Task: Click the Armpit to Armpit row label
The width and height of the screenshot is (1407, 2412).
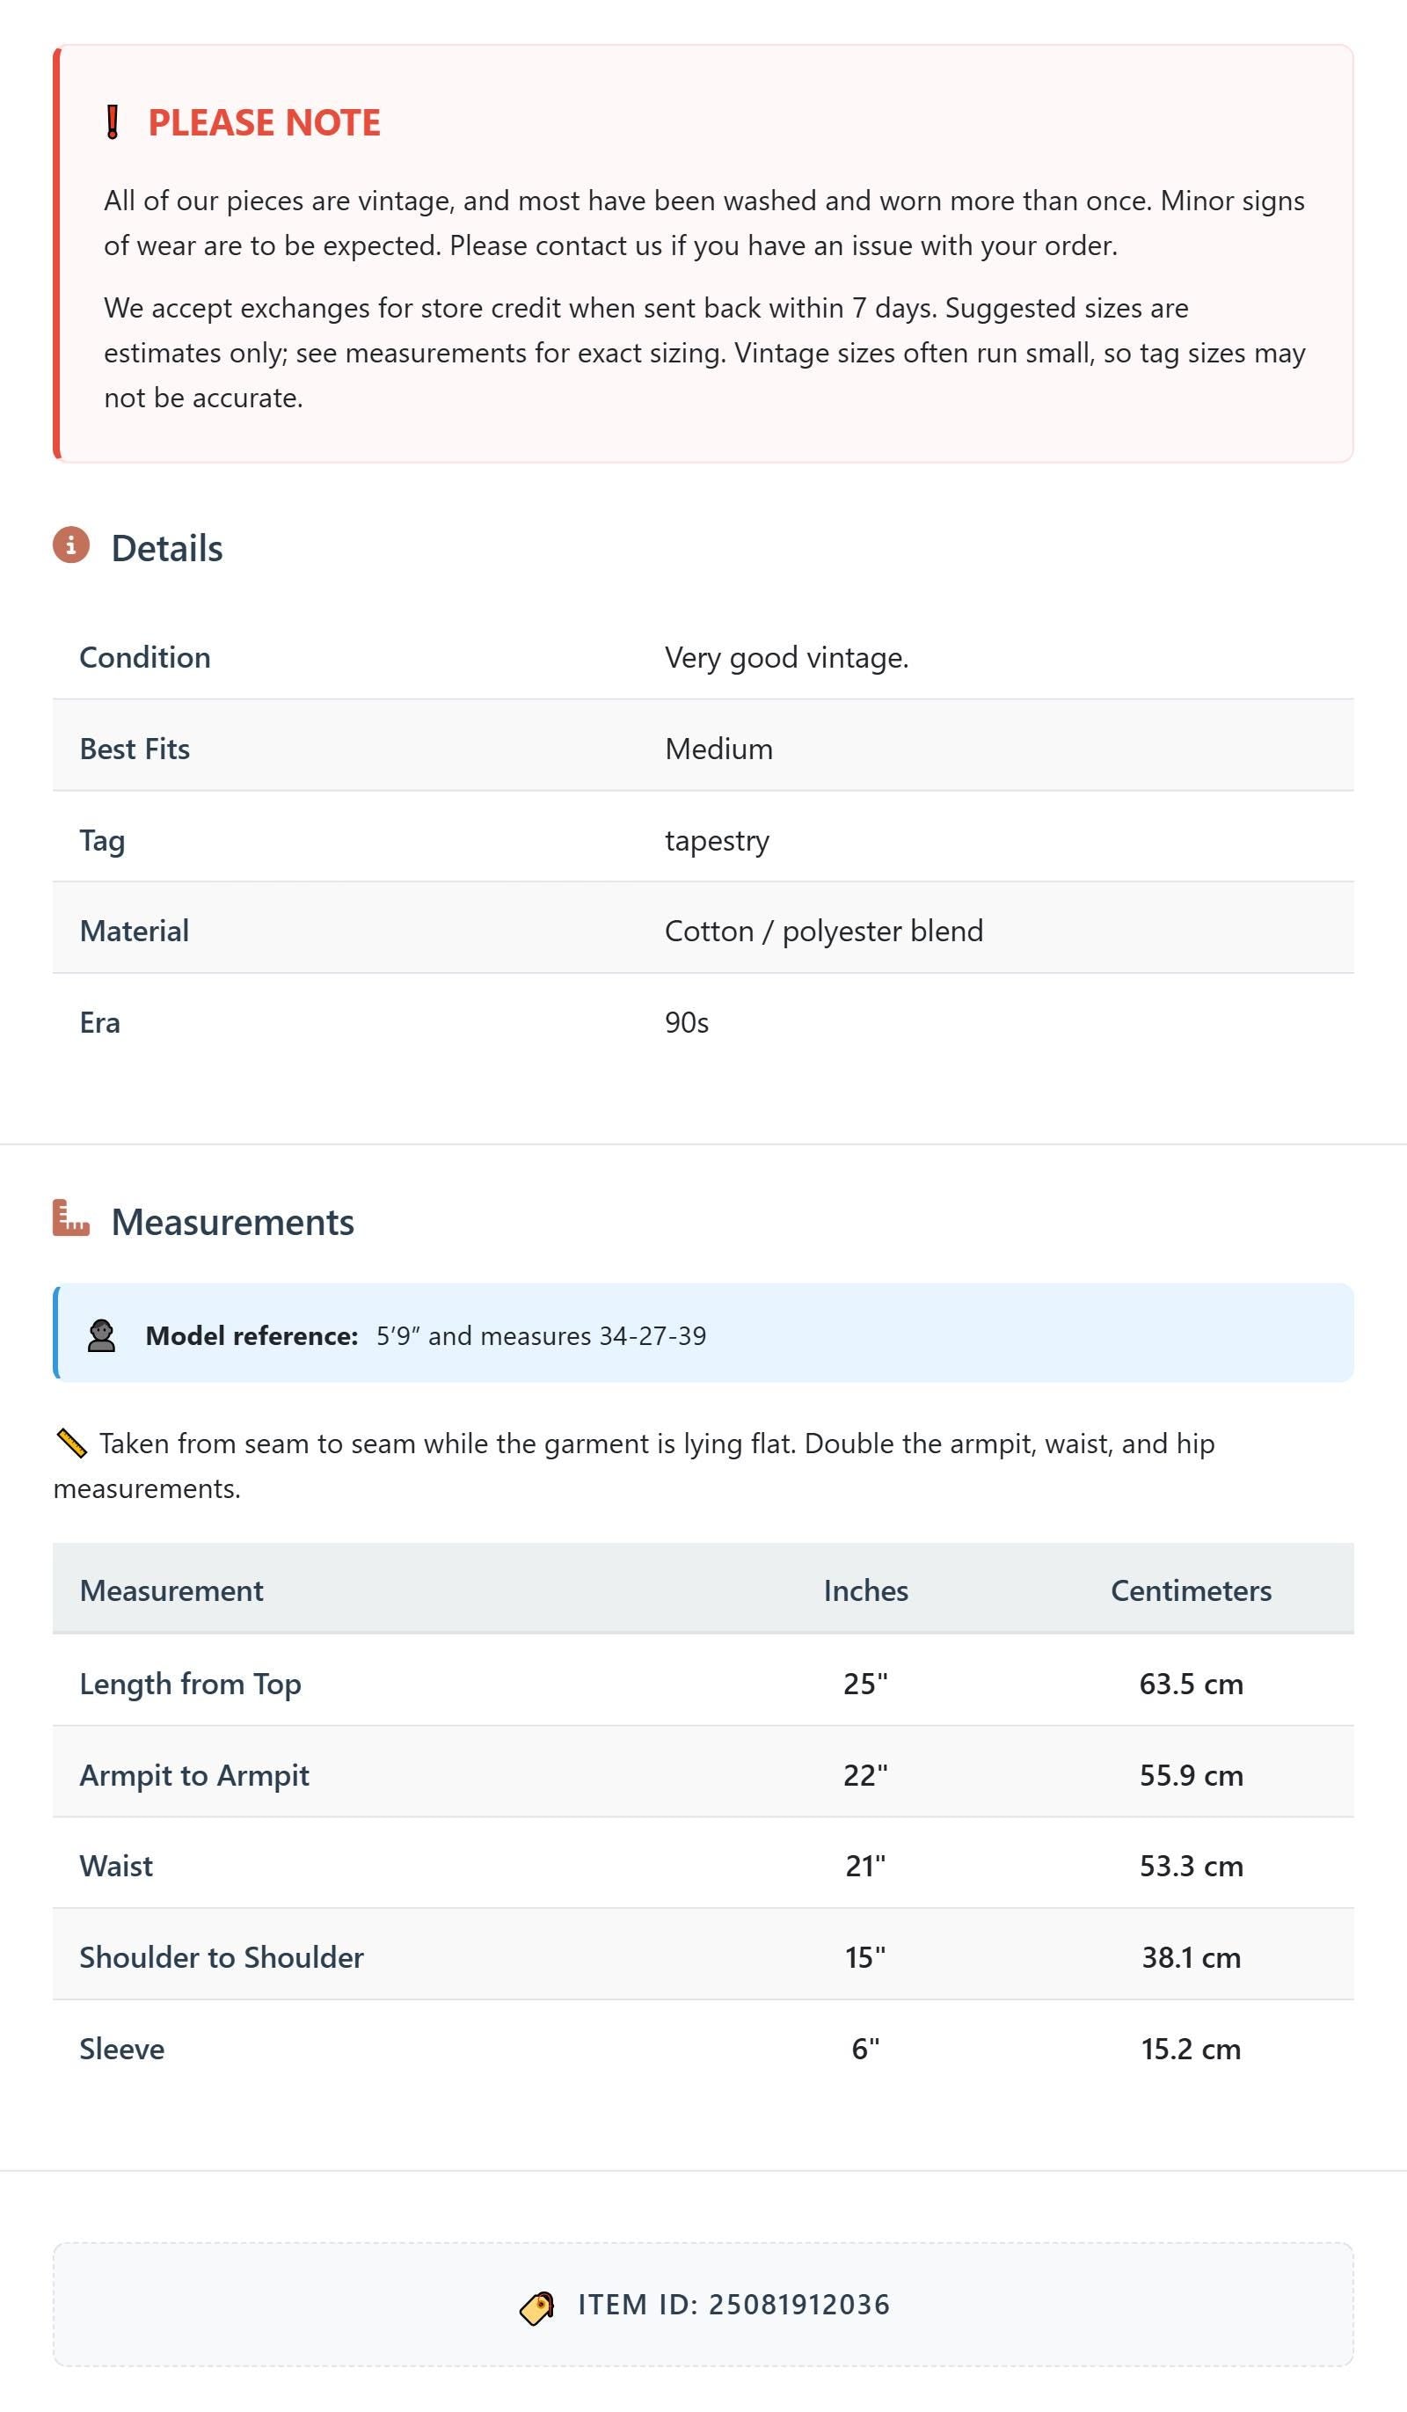Action: [x=194, y=1775]
